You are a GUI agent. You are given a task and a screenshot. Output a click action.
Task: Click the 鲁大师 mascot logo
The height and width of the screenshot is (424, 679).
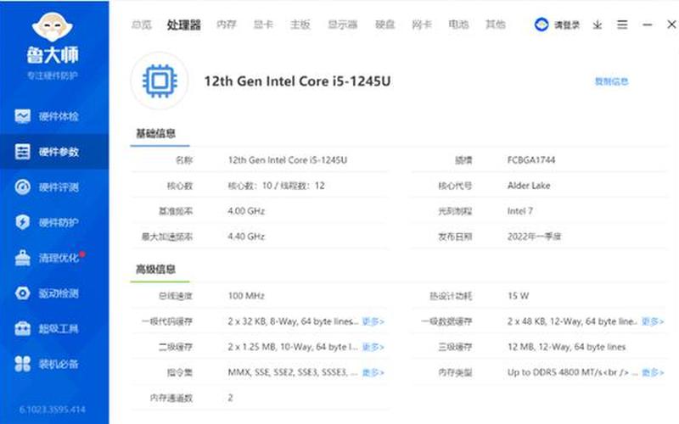[53, 27]
